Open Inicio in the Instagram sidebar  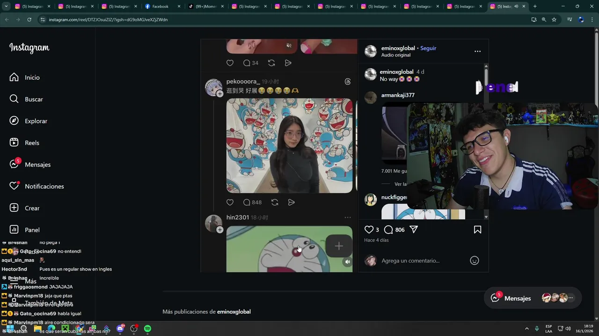(25, 77)
